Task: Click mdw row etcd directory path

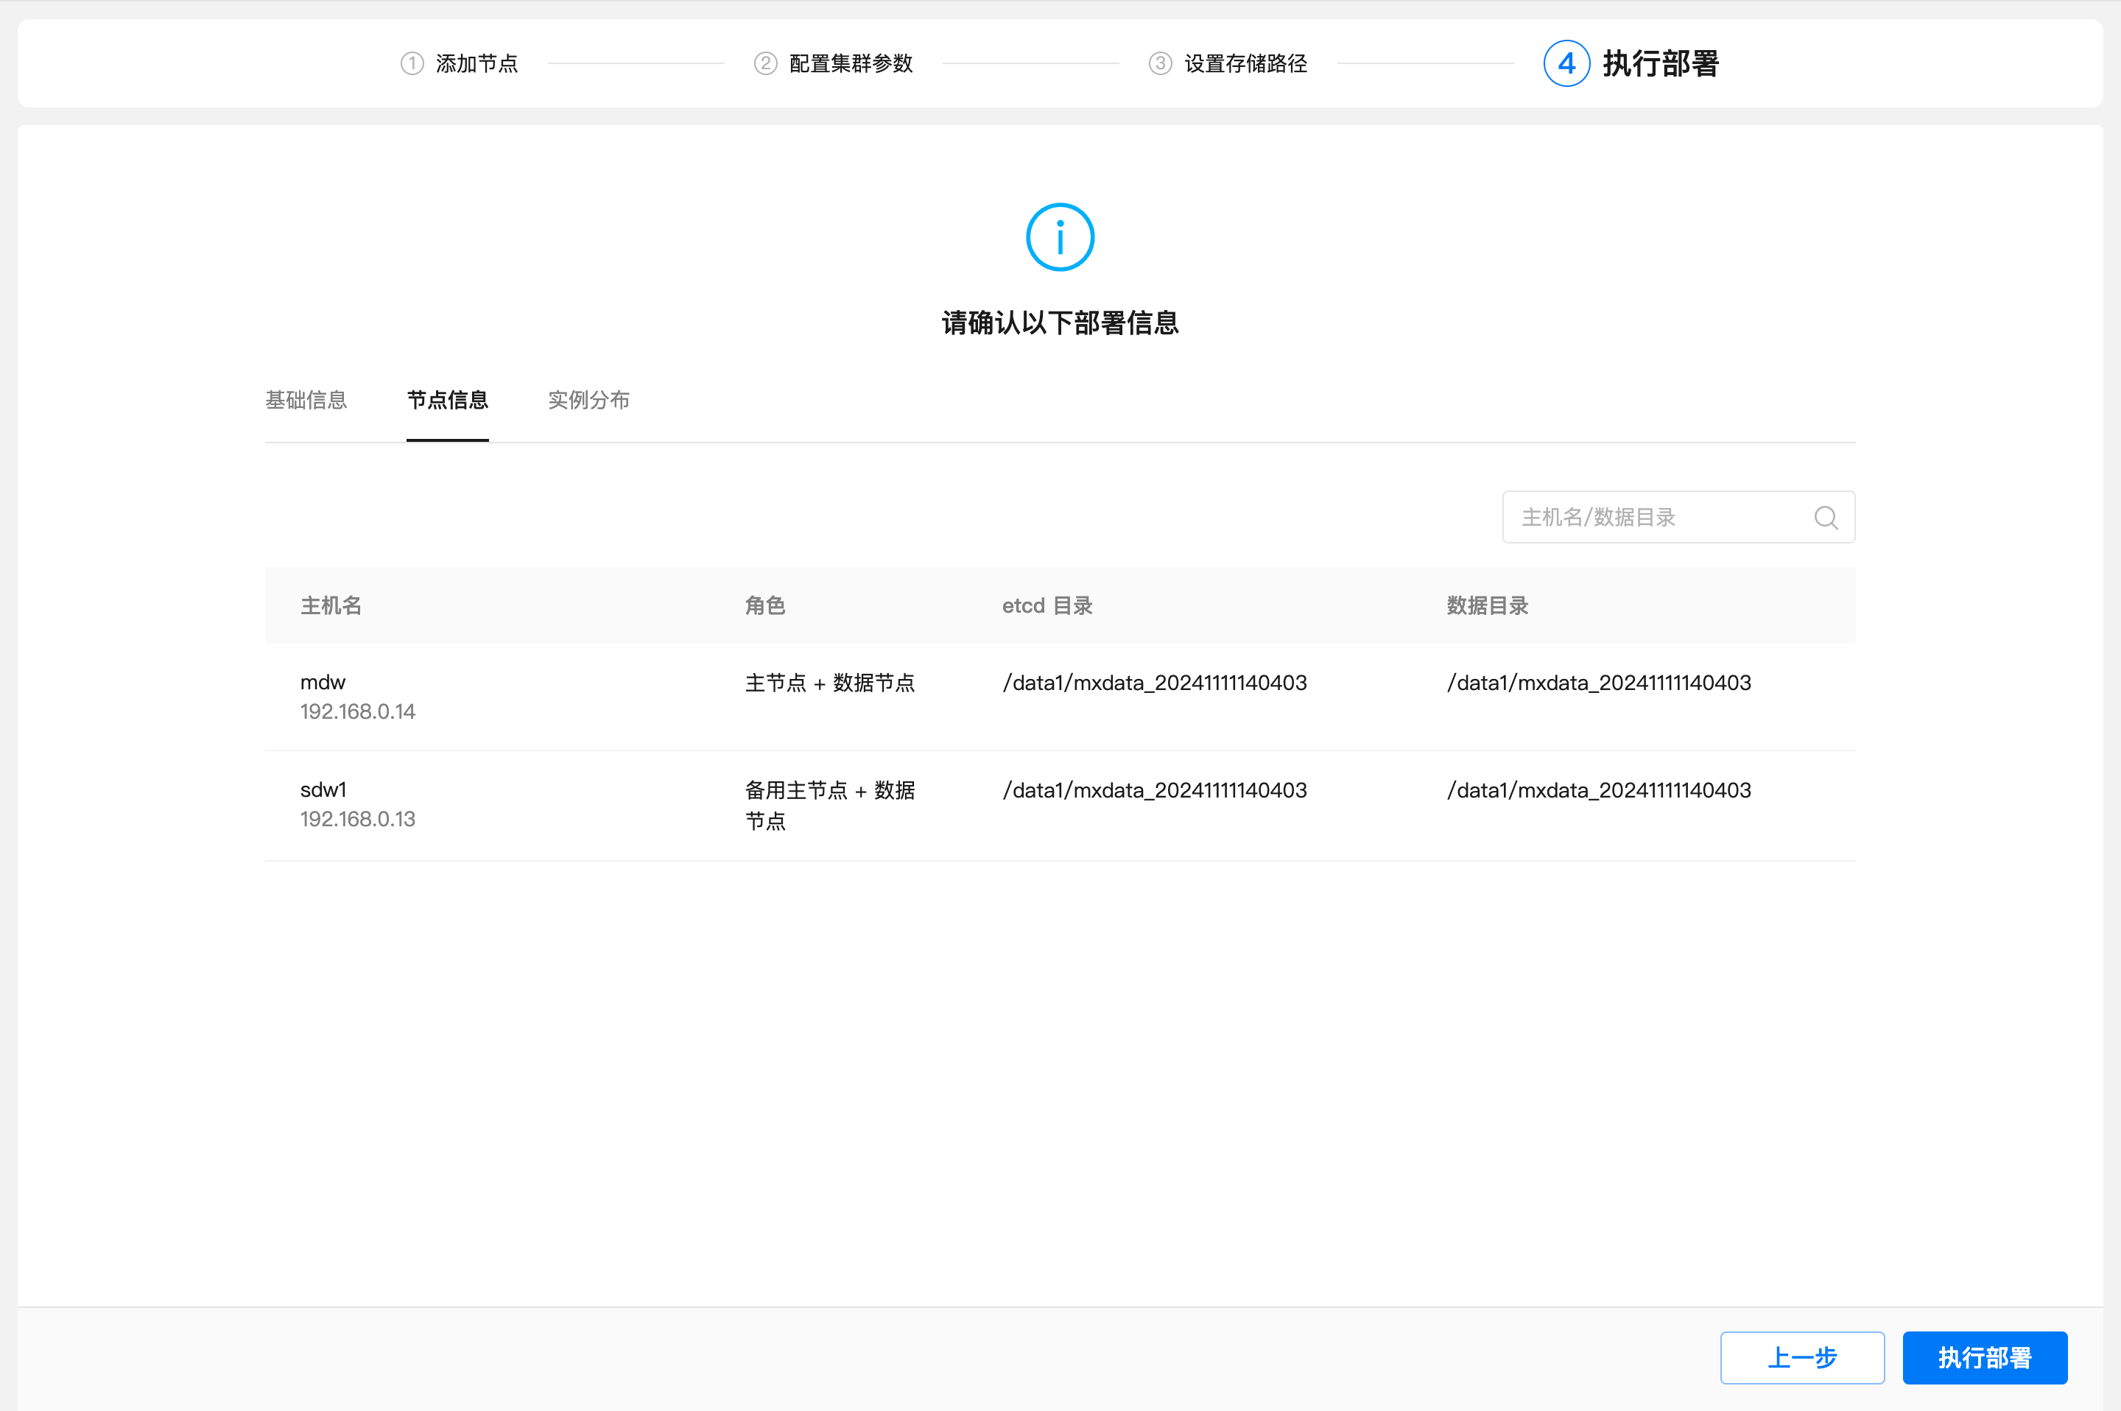Action: (x=1155, y=683)
